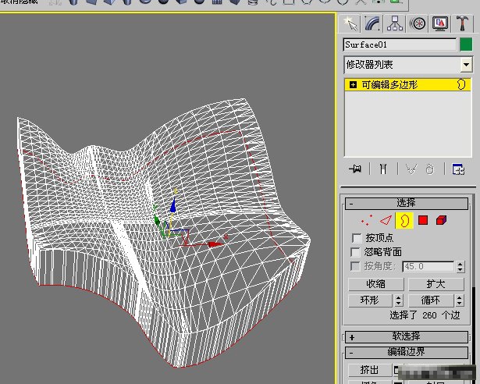The width and height of the screenshot is (480, 384).
Task: Click Remove Modifier from stack icon
Action: (x=430, y=169)
